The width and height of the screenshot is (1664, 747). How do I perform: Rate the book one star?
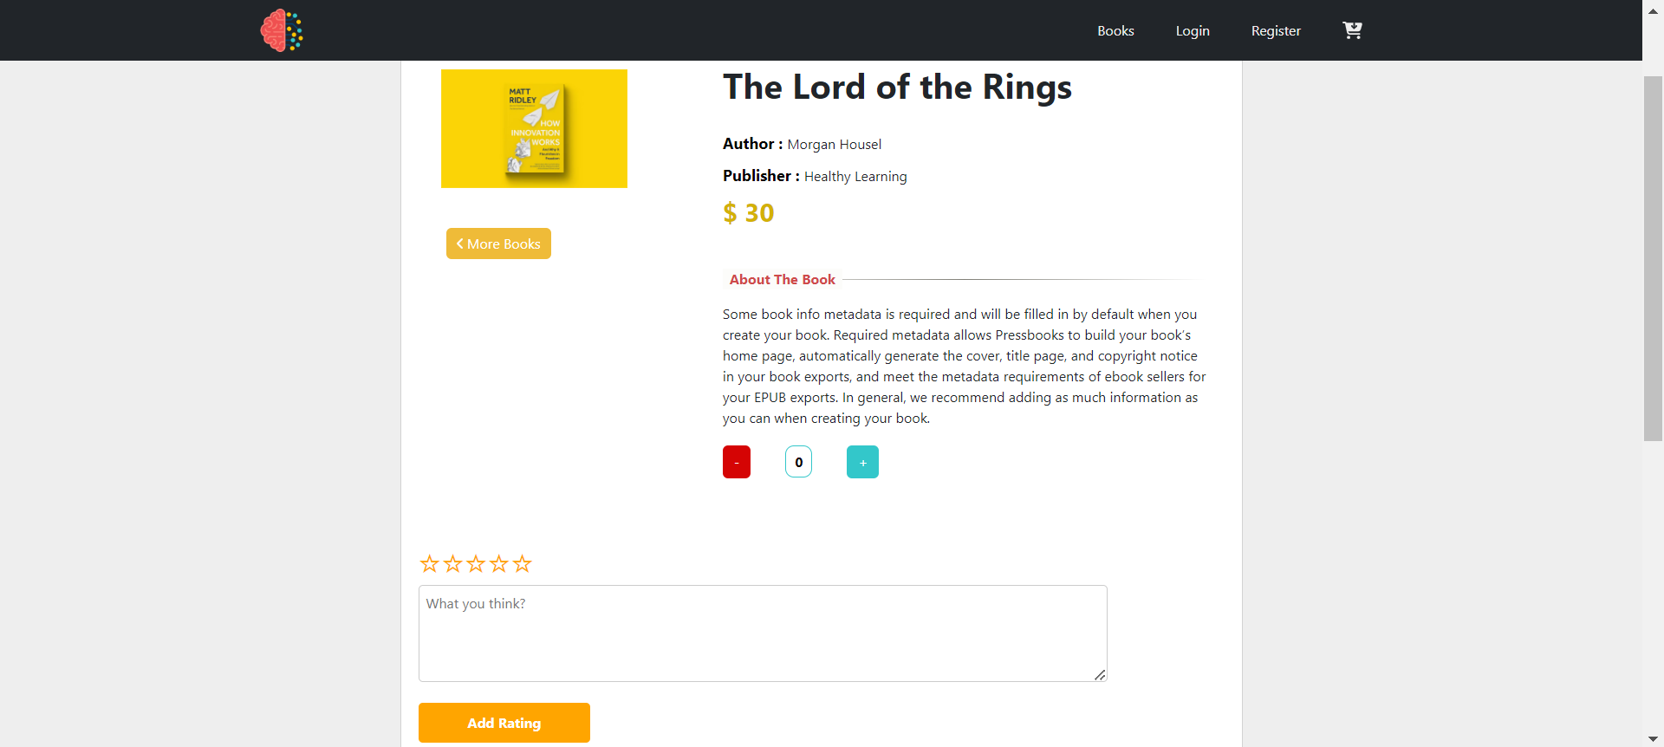(429, 564)
